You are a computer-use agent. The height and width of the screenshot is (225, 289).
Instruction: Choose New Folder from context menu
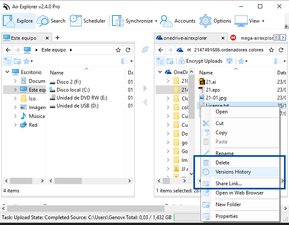240,205
